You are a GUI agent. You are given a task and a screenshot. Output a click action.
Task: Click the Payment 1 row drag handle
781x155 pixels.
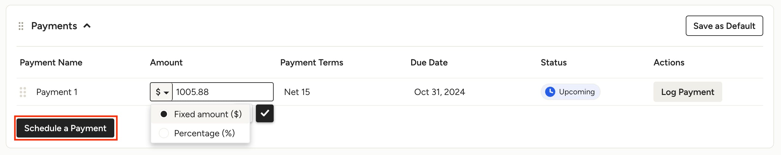pos(23,92)
